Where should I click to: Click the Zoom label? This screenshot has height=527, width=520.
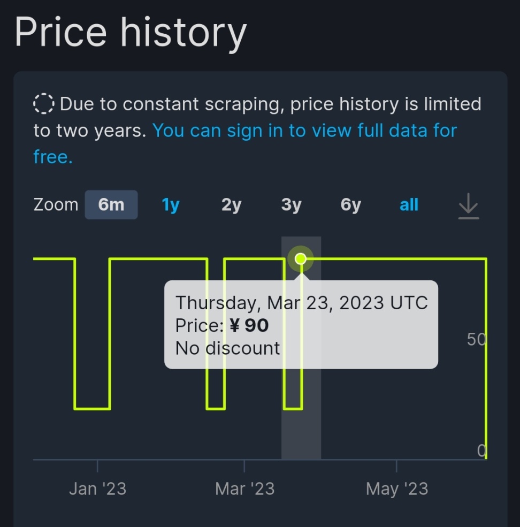(56, 205)
